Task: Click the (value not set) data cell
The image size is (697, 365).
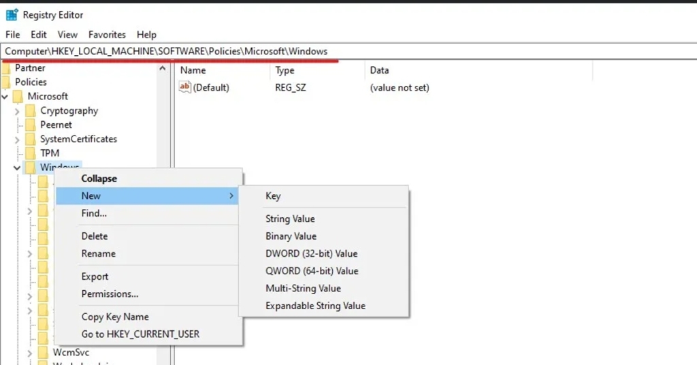Action: tap(400, 88)
